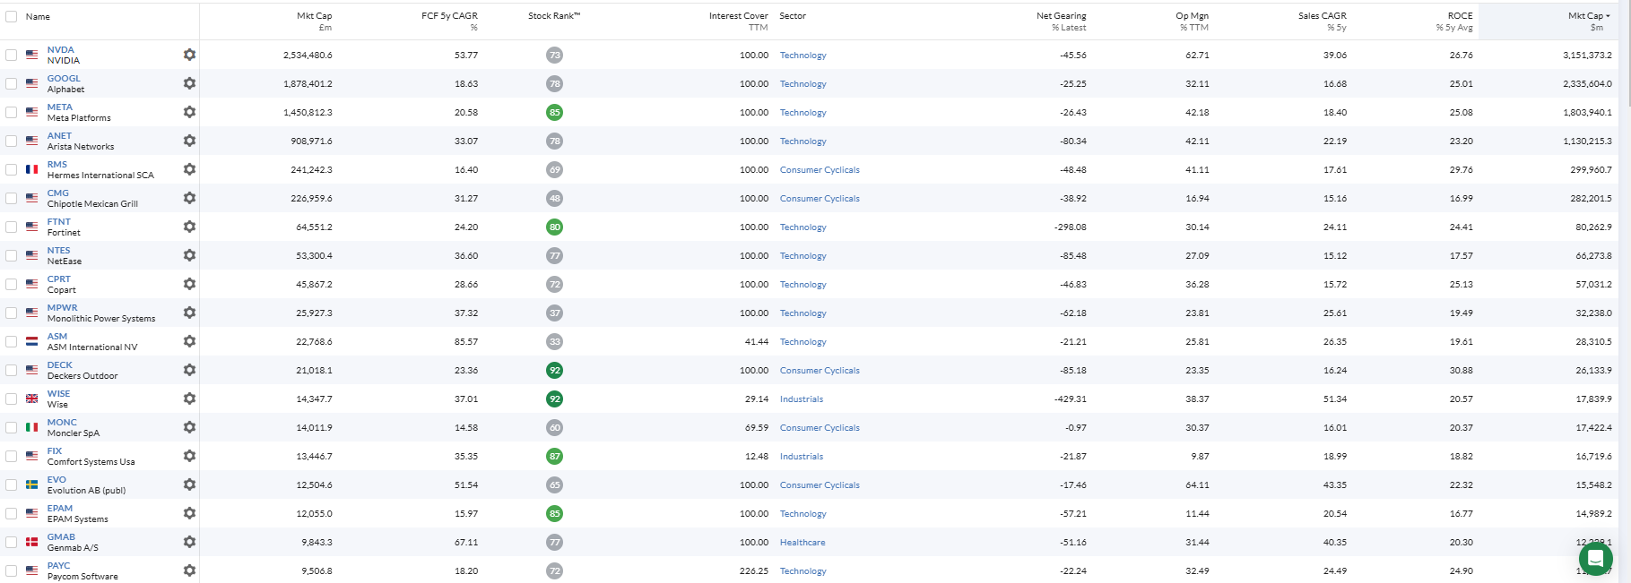Viewport: 1631px width, 583px height.
Task: Open gear options for Wise
Action: 189,399
